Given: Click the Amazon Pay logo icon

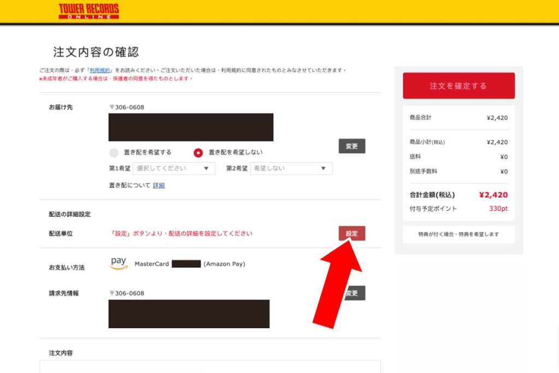Looking at the screenshot, I should tap(118, 263).
